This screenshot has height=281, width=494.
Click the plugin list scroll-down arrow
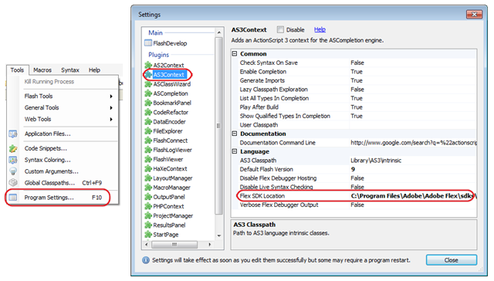pyautogui.click(x=219, y=236)
